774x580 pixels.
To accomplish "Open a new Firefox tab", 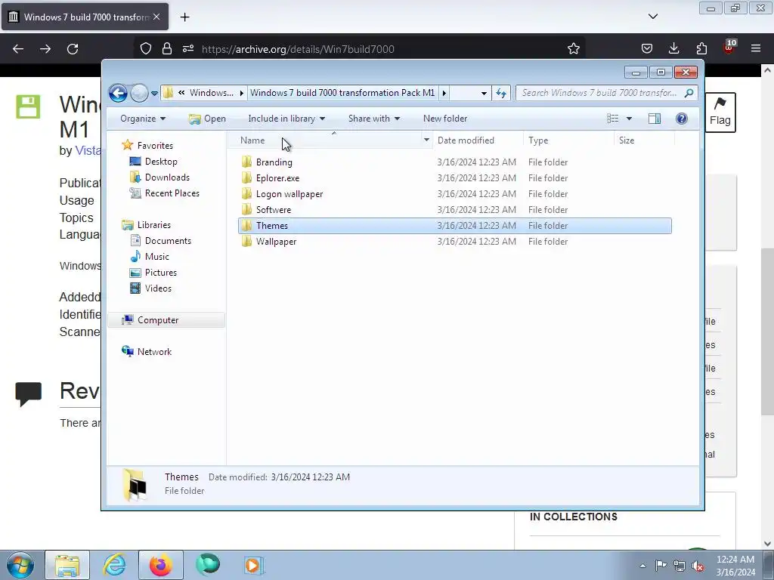I will [184, 17].
